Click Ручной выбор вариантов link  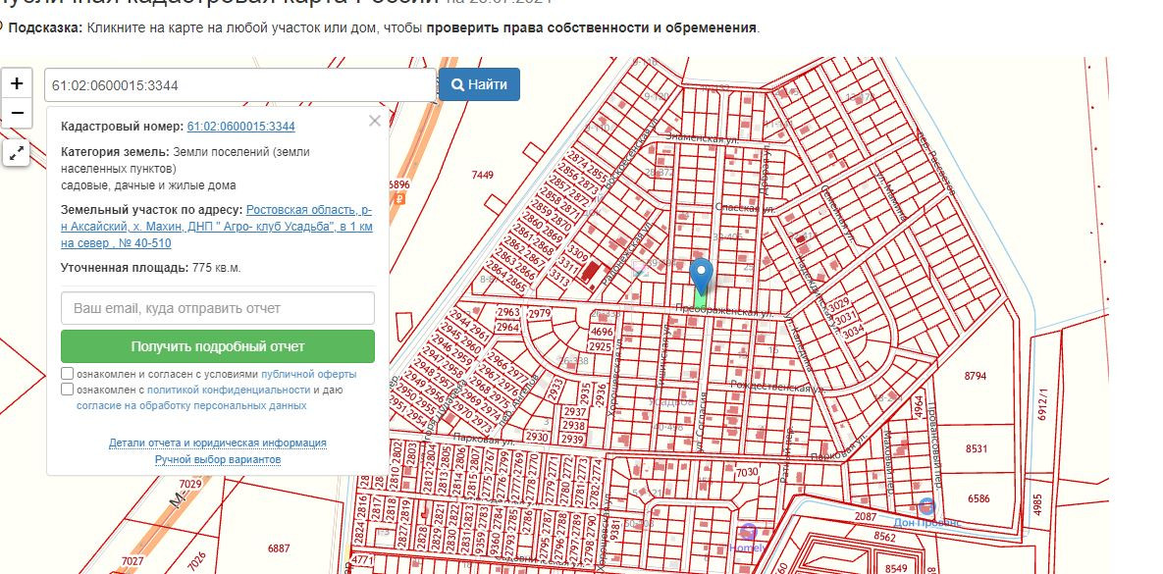(217, 460)
